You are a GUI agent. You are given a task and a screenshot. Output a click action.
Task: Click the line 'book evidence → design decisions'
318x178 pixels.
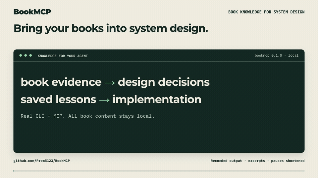[x=115, y=82]
